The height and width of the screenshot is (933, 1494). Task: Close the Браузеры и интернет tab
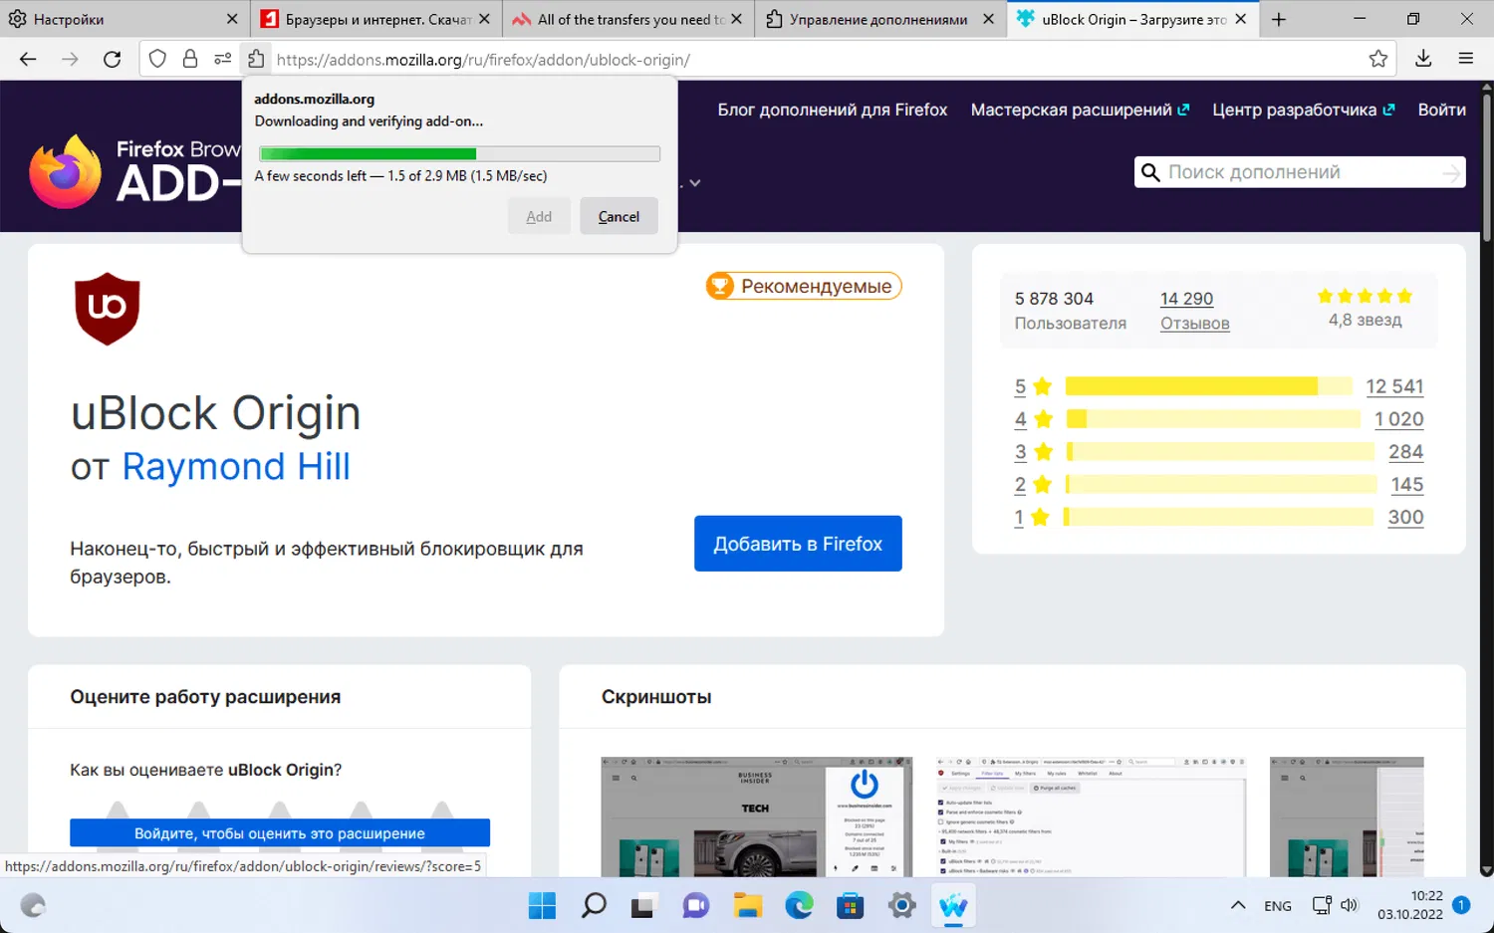coord(484,19)
